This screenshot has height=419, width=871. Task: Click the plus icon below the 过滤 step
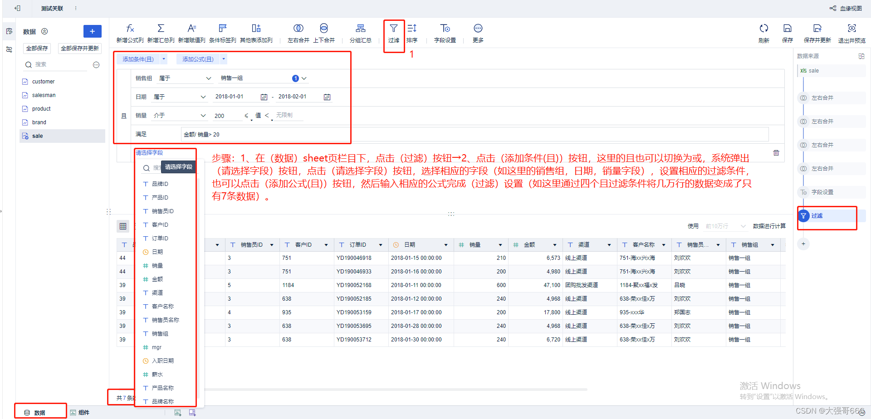[803, 244]
